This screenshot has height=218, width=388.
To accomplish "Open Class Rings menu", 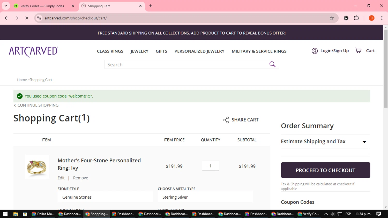I will pyautogui.click(x=110, y=51).
